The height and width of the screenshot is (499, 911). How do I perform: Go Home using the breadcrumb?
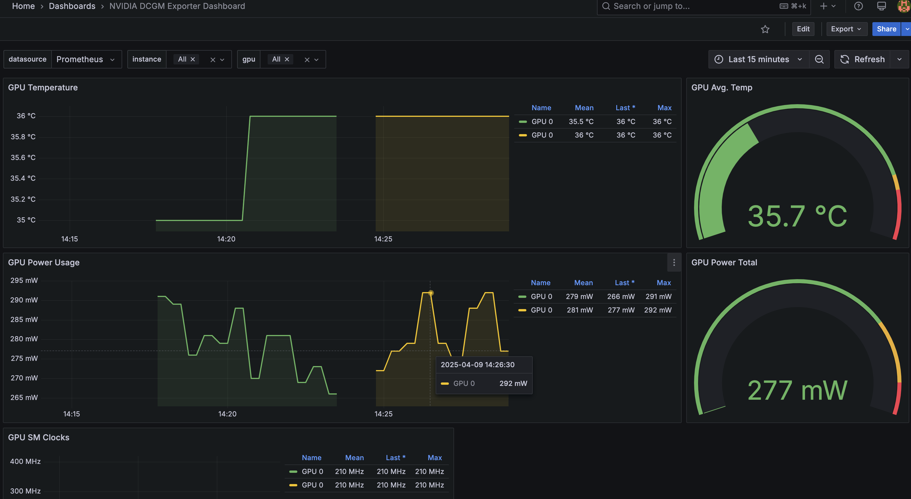point(23,6)
